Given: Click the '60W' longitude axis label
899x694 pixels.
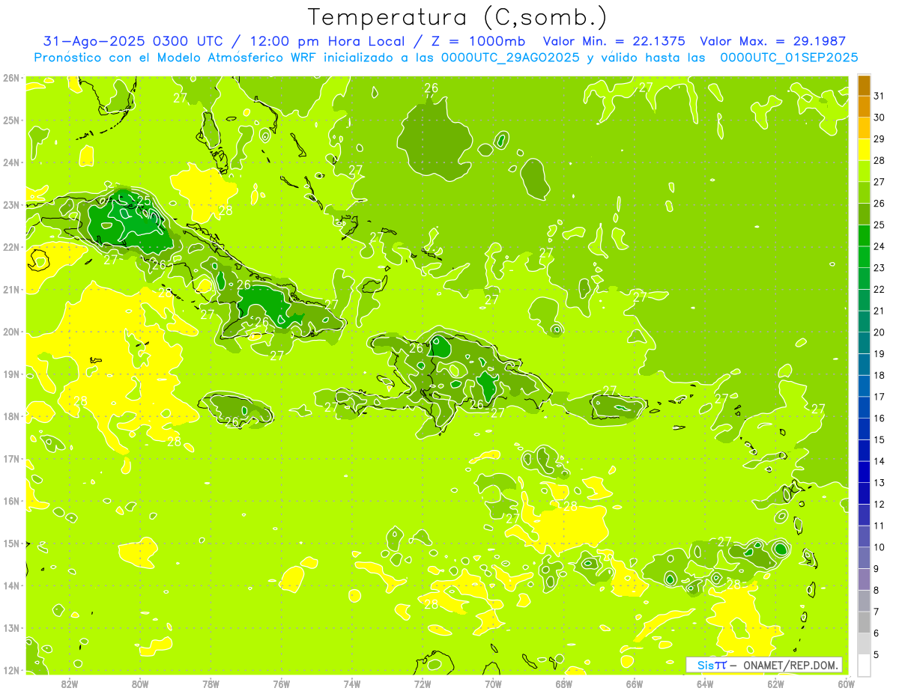Looking at the screenshot, I should point(845,684).
